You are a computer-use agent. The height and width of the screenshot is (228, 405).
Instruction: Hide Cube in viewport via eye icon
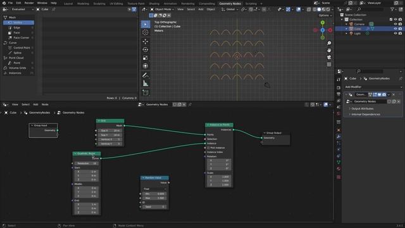[395, 28]
